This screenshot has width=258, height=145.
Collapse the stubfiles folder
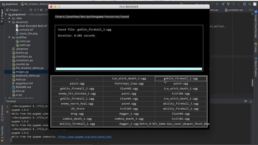10,37
